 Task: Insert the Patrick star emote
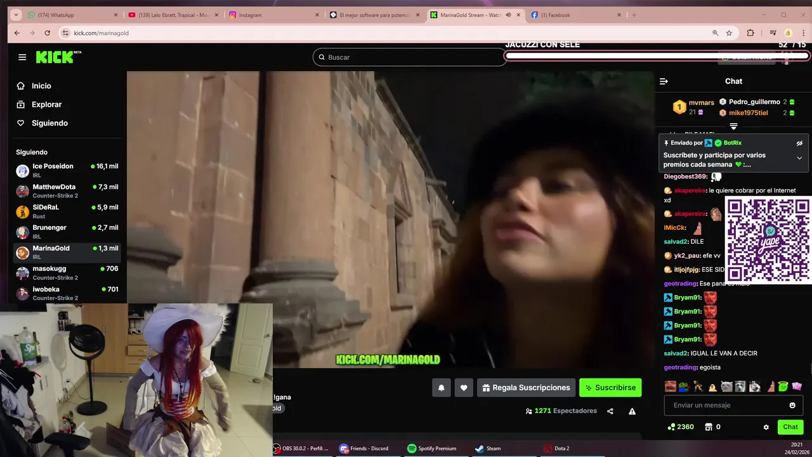(771, 387)
